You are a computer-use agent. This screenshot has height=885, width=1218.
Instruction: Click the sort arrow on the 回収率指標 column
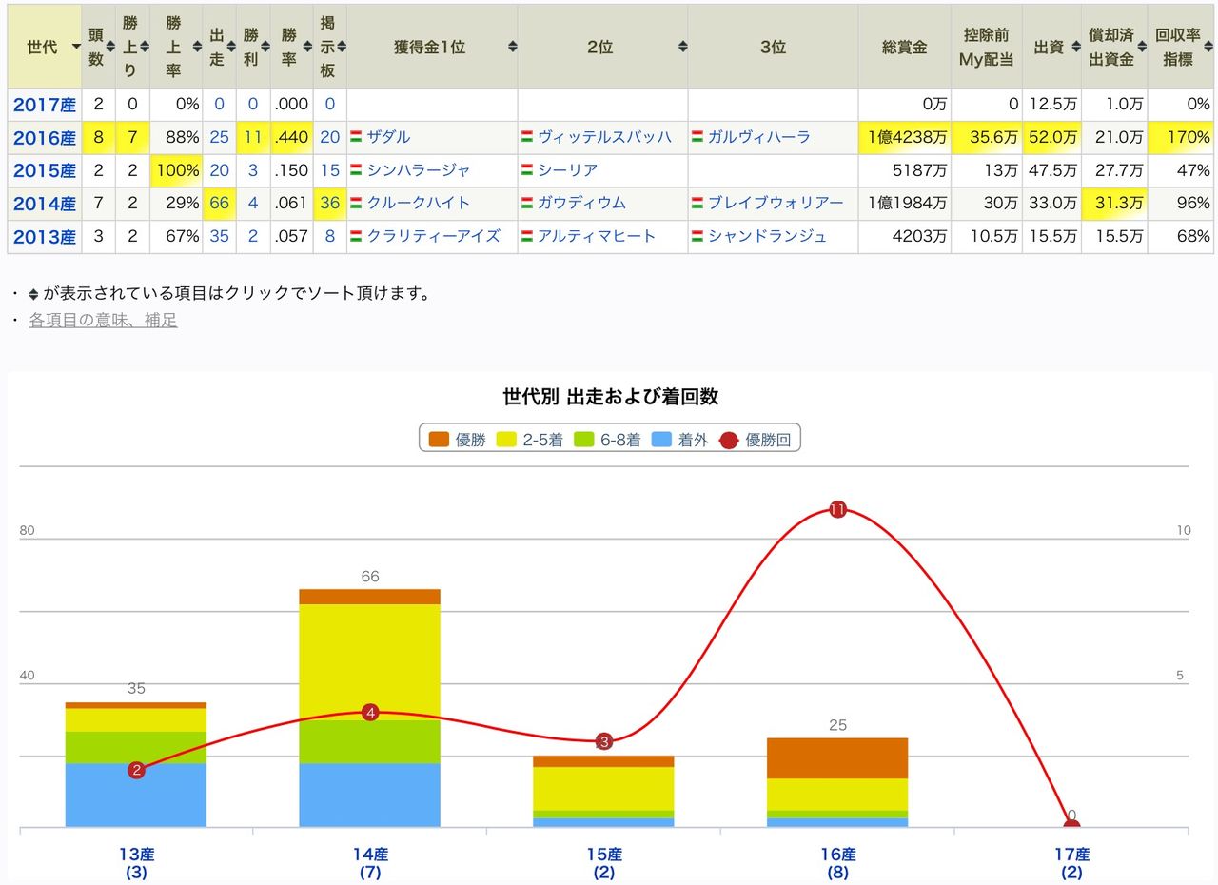(1207, 46)
